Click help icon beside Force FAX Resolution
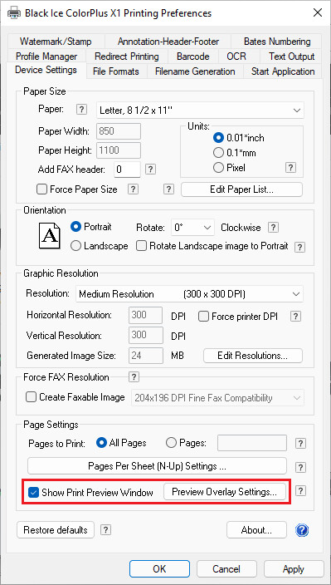Viewport: 331px width, 585px height. (134, 376)
